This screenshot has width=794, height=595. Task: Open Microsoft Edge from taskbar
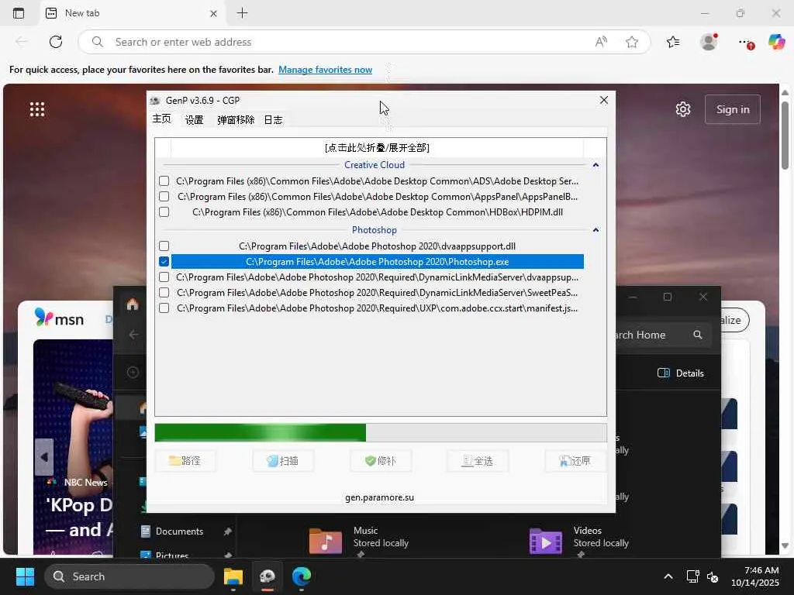point(302,576)
